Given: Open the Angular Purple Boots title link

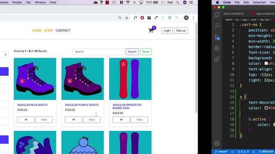Looking at the screenshot, I should 82,105.
